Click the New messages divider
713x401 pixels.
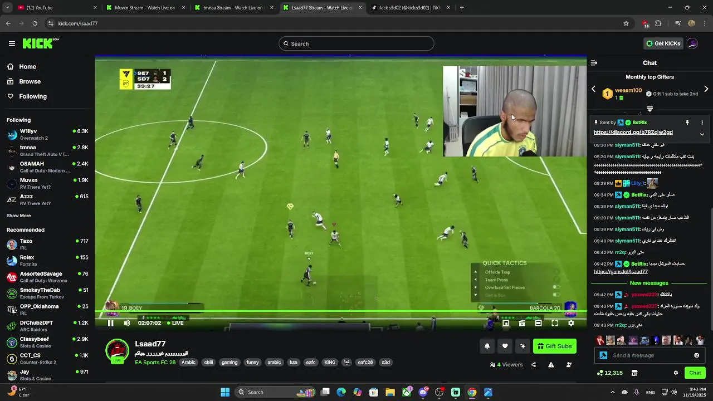point(649,283)
